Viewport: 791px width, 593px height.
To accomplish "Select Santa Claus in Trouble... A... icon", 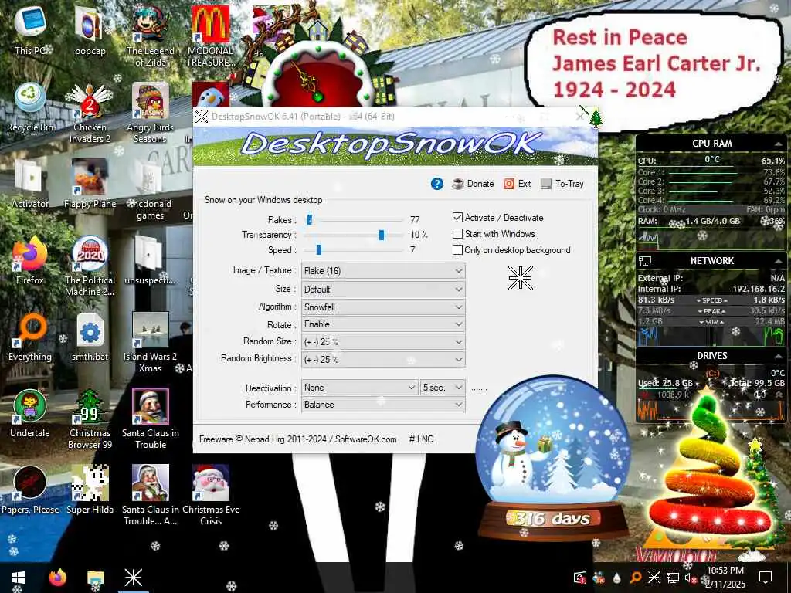I will click(x=151, y=496).
